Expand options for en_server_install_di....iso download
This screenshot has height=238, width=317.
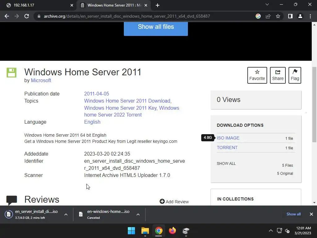pyautogui.click(x=66, y=214)
